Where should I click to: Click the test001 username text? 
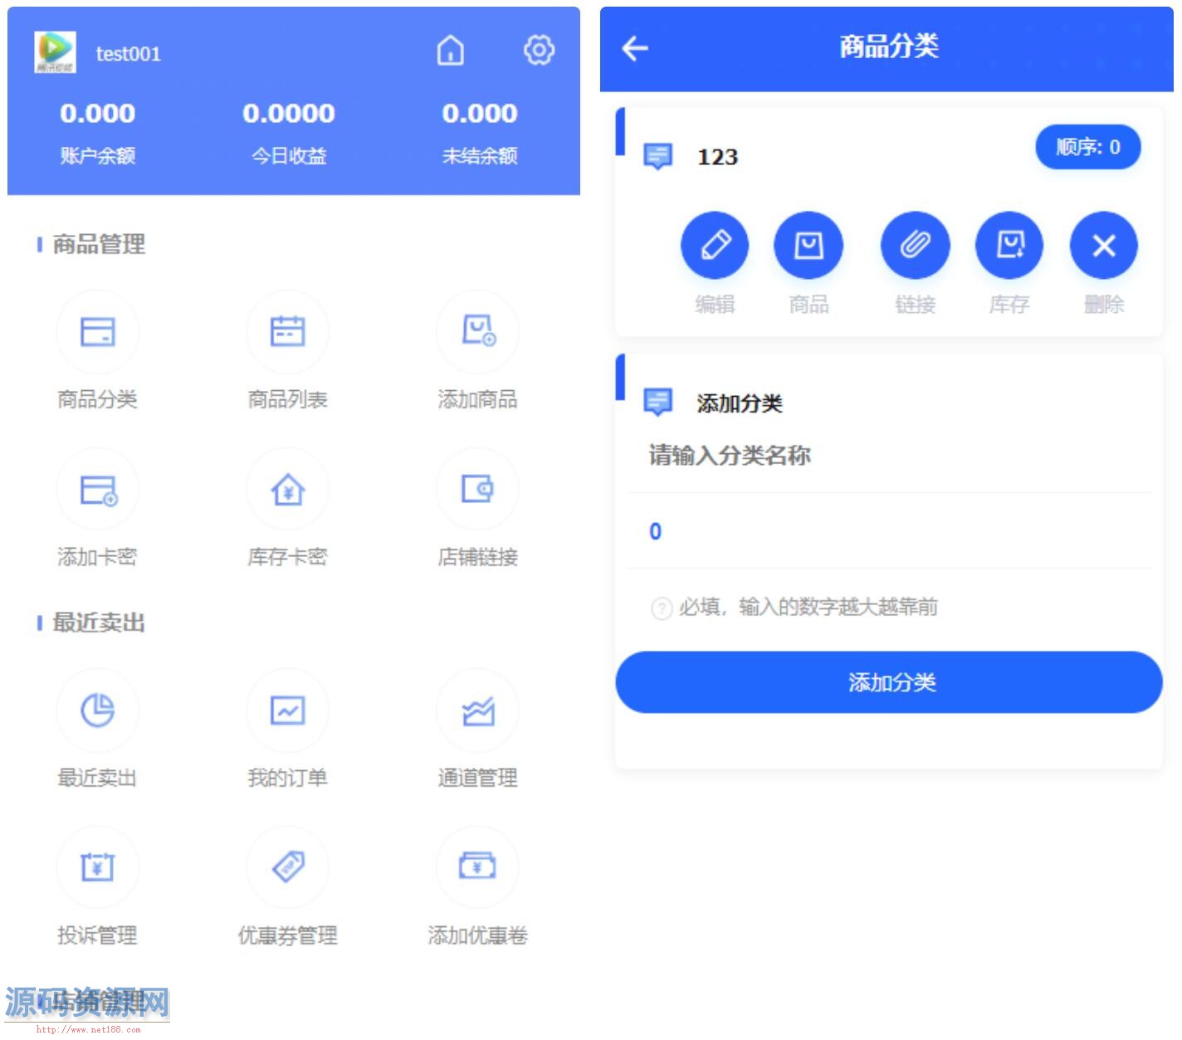coord(128,54)
